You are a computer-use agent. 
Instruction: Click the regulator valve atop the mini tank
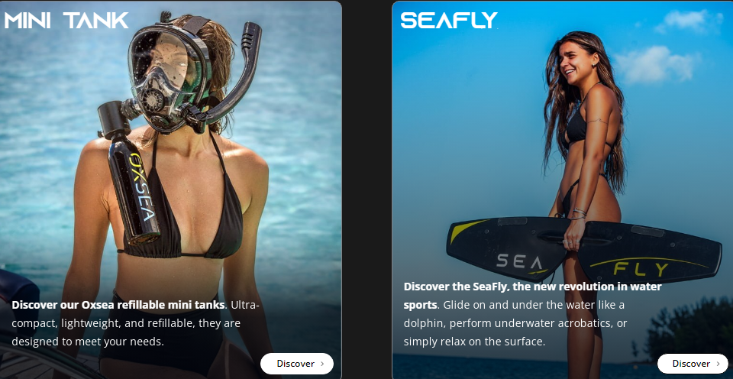pos(115,116)
